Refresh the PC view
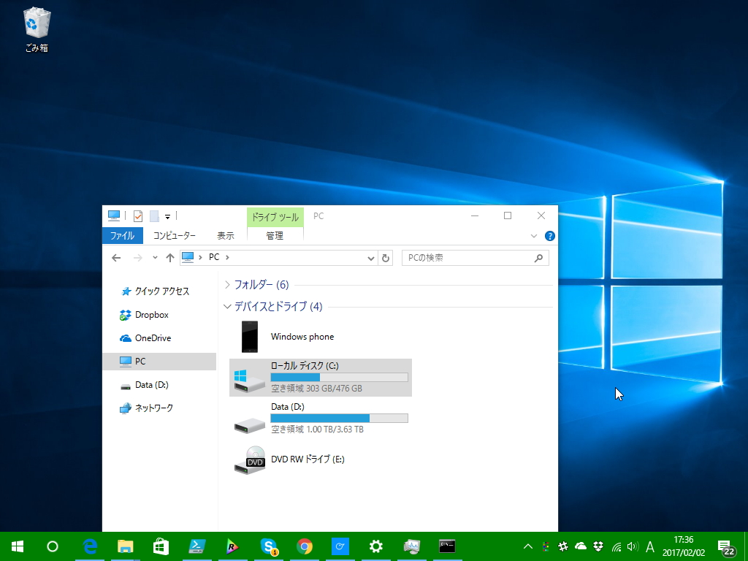The width and height of the screenshot is (748, 561). pyautogui.click(x=386, y=258)
